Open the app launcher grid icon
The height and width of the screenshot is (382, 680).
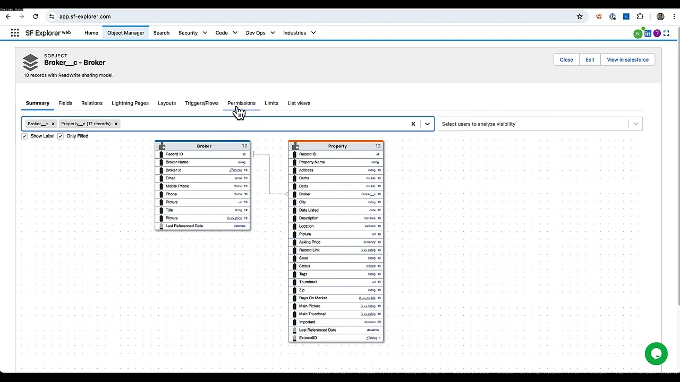click(x=15, y=33)
